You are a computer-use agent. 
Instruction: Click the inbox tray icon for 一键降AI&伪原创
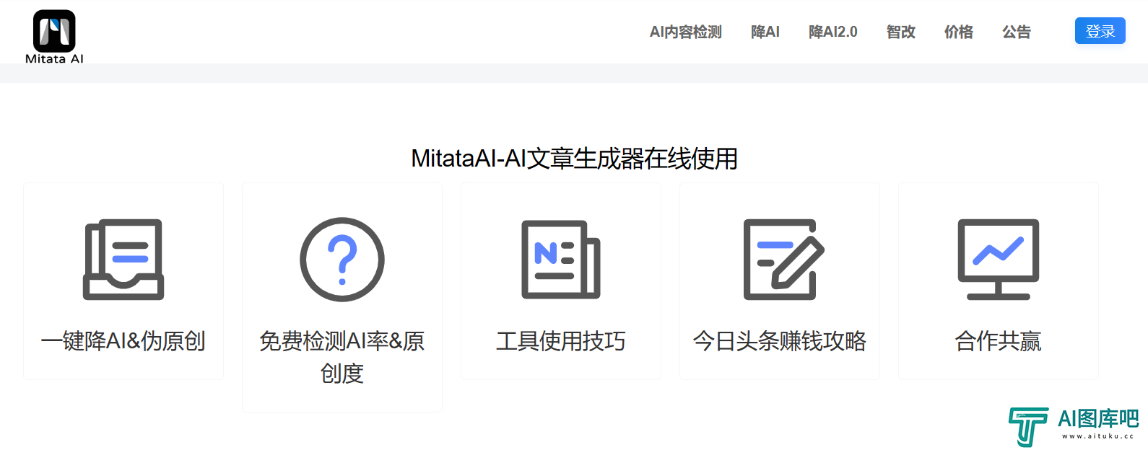click(123, 260)
